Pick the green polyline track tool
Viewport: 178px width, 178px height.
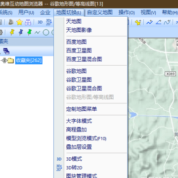[37, 33]
